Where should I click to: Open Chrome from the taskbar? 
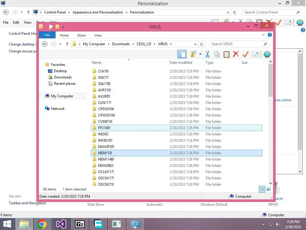click(42, 224)
